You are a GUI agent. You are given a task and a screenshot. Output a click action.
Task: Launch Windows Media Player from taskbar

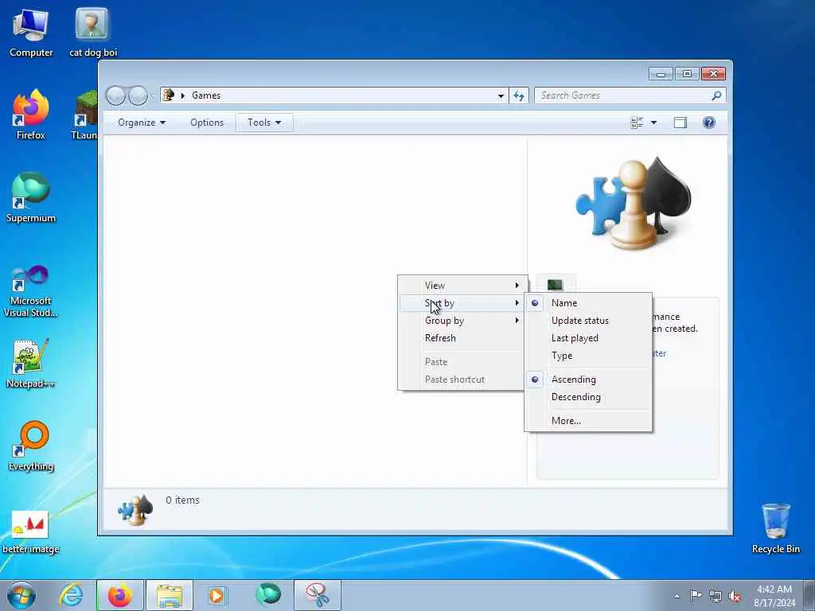(218, 595)
